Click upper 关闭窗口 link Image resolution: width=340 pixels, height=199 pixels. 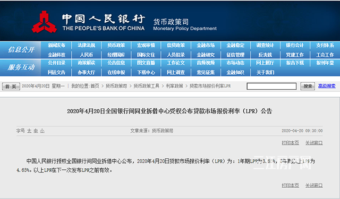[314, 143]
